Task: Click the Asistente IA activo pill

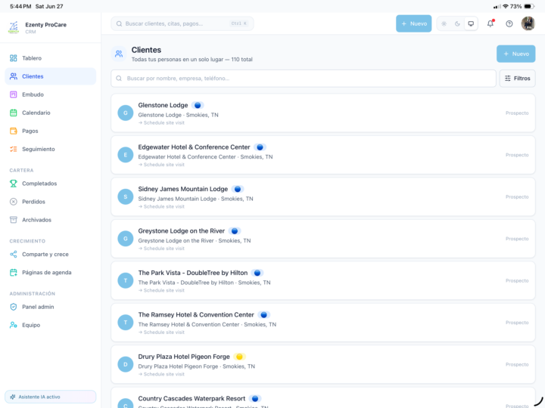Action: 51,397
